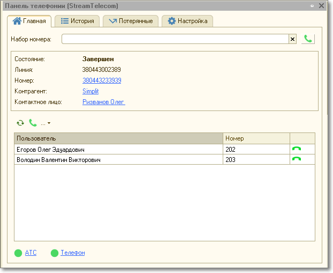Click the green Телефон status indicator

[54, 253]
